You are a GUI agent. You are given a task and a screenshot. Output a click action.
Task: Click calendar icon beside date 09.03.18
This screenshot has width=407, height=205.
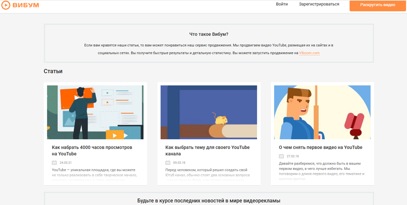coord(168,162)
